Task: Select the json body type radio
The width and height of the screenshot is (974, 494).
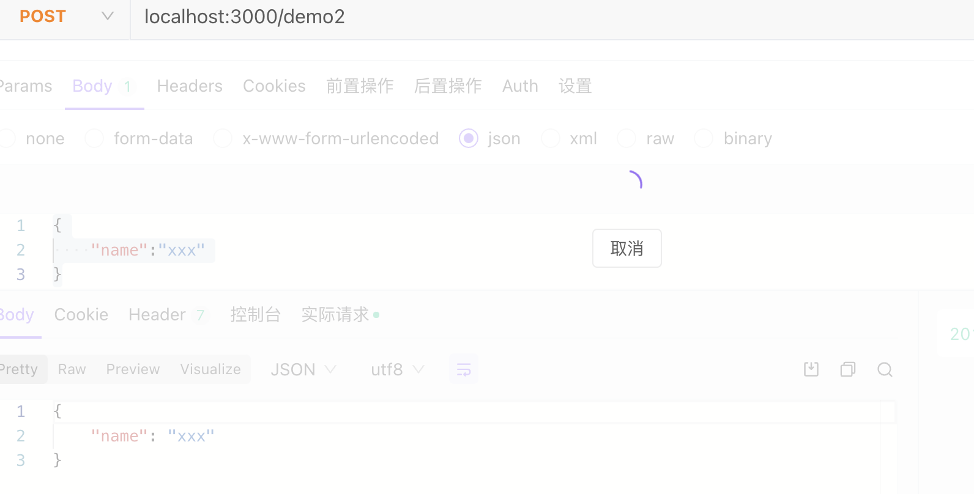Action: point(469,139)
